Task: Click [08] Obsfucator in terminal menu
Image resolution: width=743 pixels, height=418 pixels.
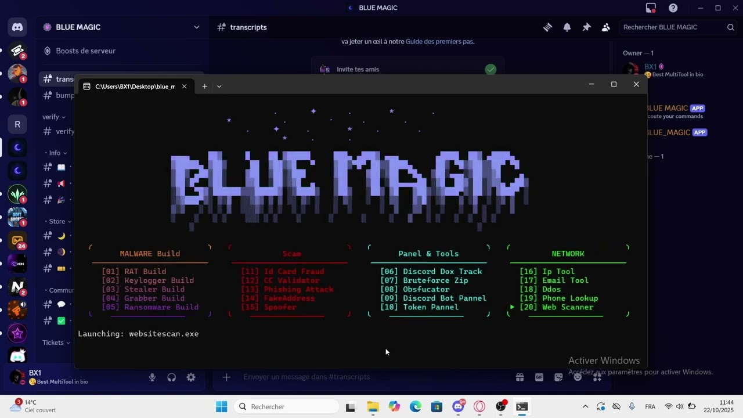Action: 415,290
